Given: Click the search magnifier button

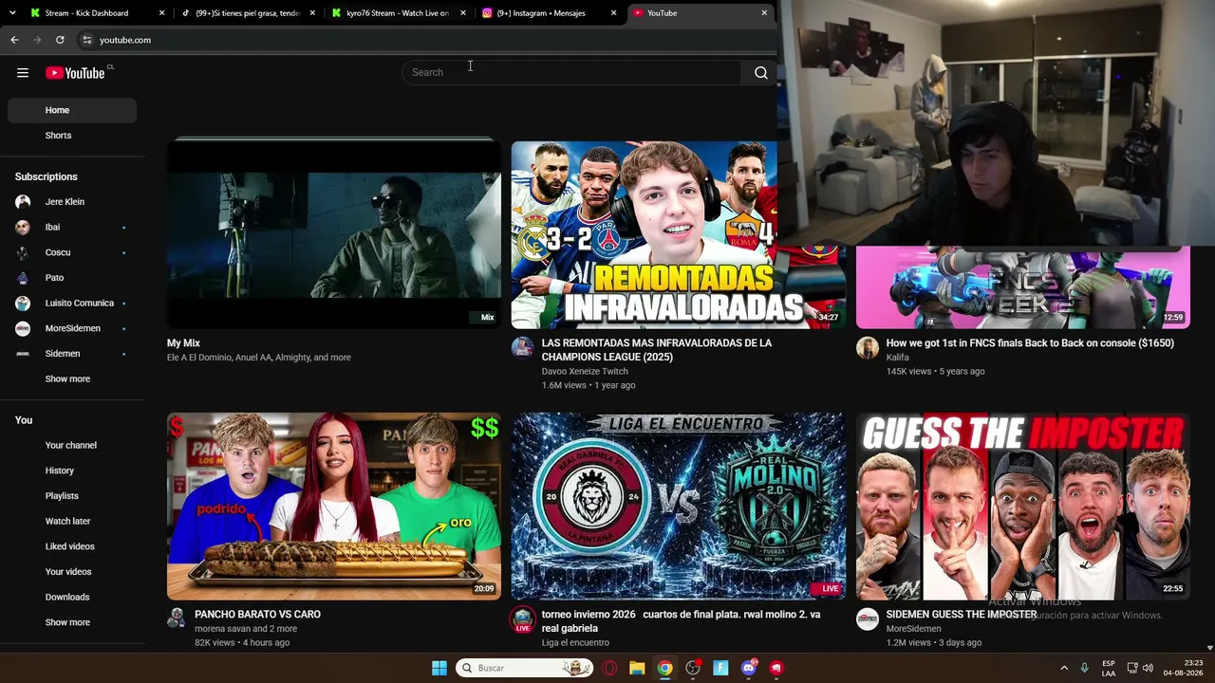Looking at the screenshot, I should pos(761,73).
